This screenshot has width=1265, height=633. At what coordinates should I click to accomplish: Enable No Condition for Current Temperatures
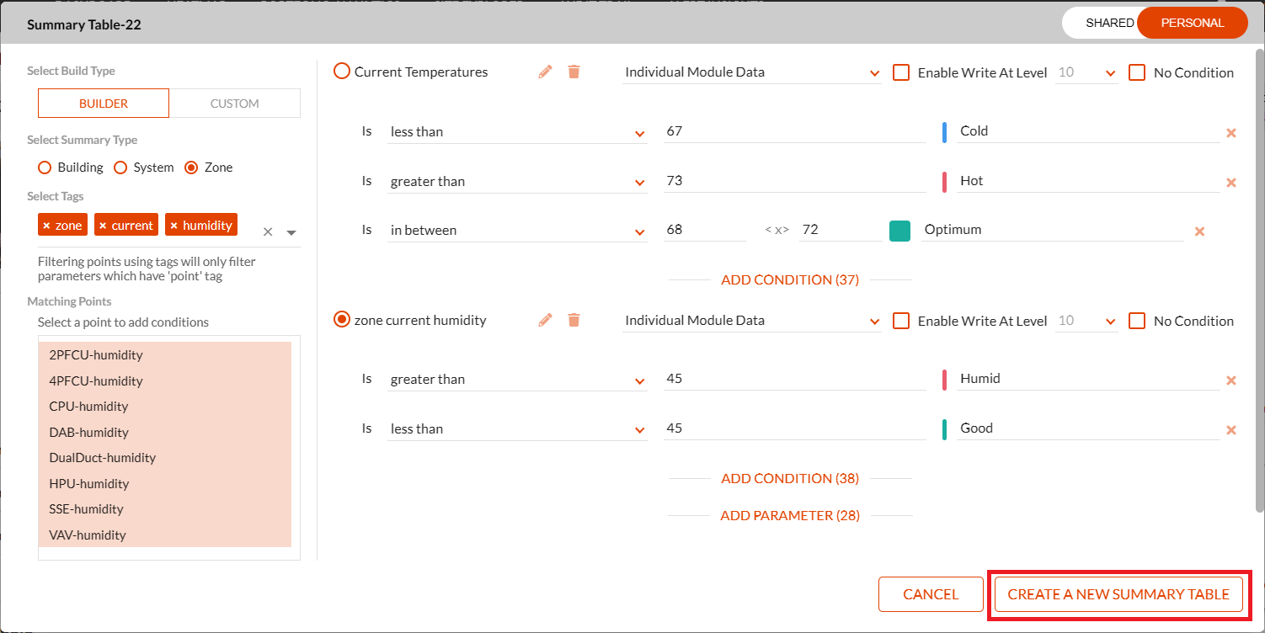1137,72
